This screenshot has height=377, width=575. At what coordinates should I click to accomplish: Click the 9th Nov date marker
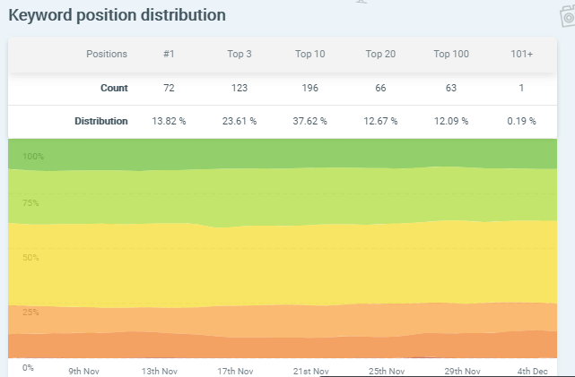click(x=87, y=371)
